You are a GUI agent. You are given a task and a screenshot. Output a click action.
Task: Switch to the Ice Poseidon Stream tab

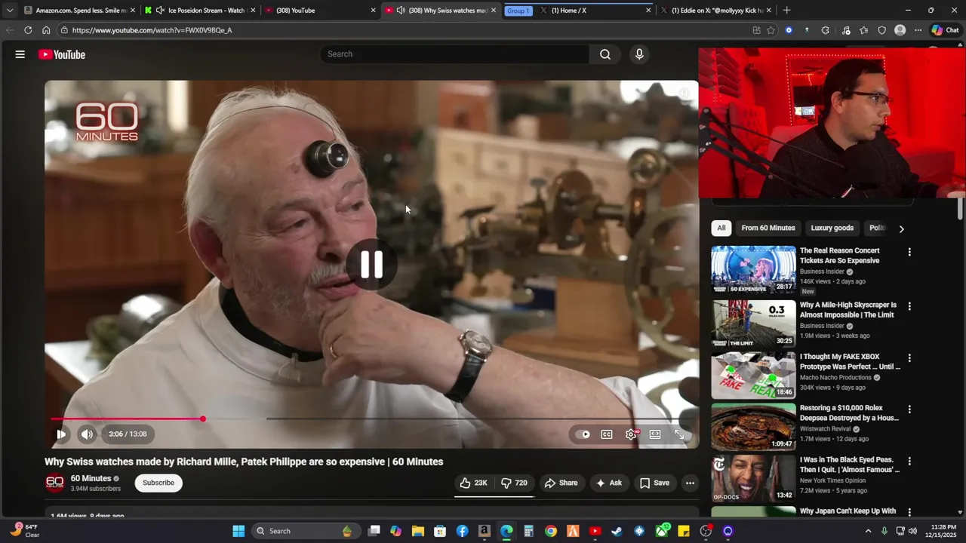pos(201,11)
